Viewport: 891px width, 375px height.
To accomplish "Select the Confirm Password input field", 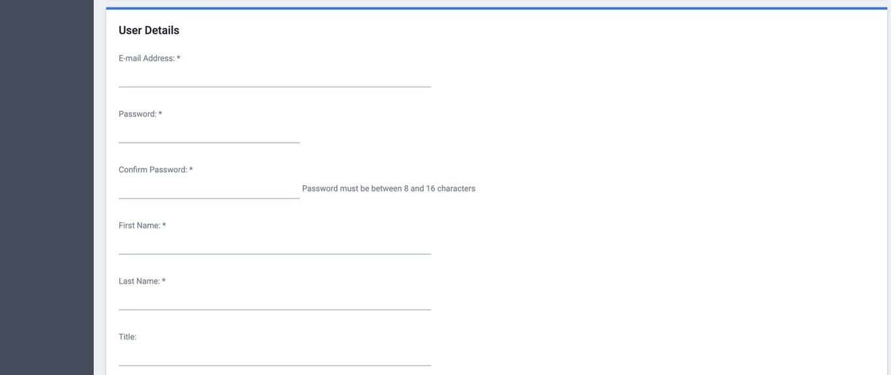I will 209,190.
